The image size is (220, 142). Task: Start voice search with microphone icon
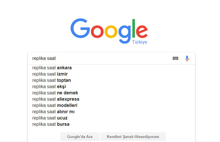187,58
